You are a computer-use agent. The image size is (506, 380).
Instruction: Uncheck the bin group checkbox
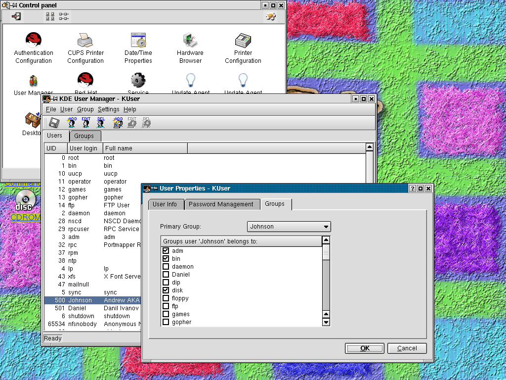166,258
